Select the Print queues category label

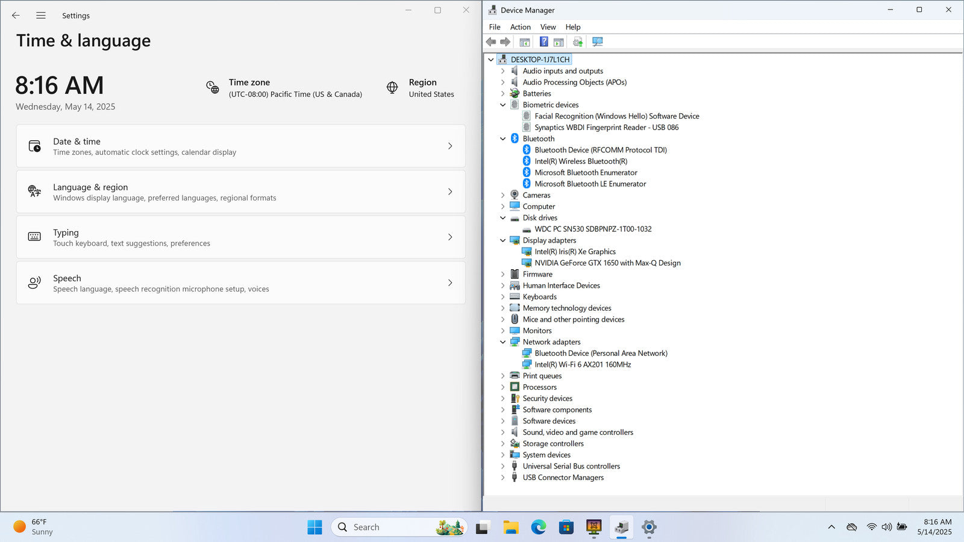(x=542, y=376)
